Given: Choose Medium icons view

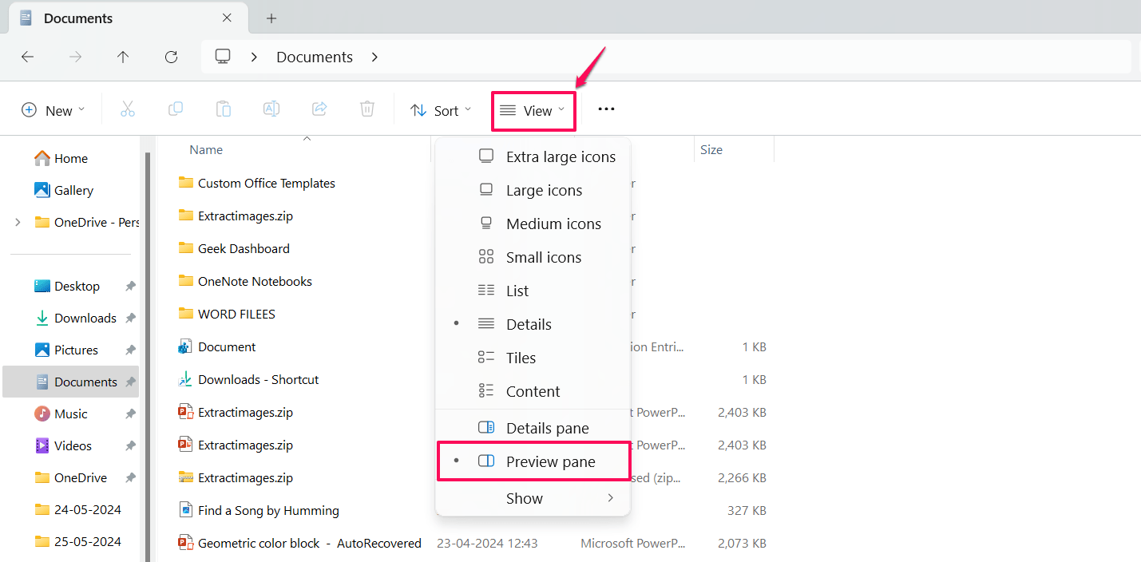Looking at the screenshot, I should pyautogui.click(x=533, y=224).
